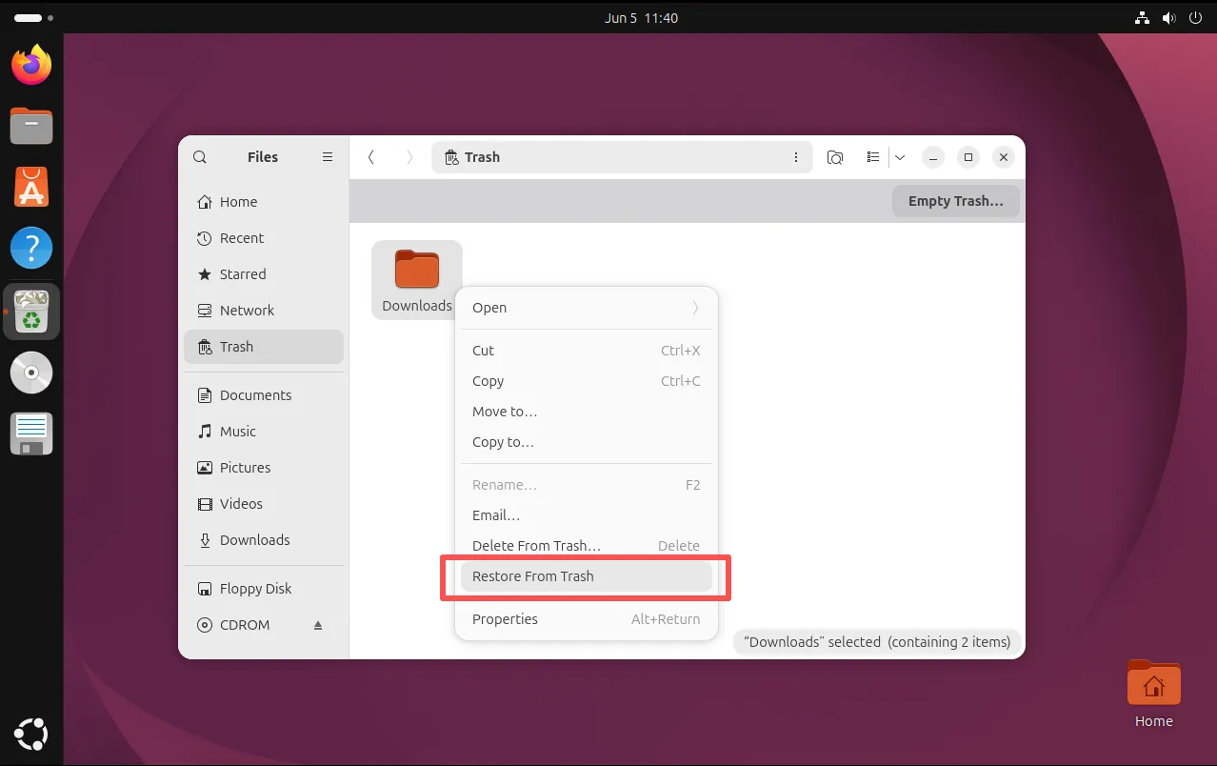The image size is (1217, 766).
Task: Select the Downloads folder in Trash
Action: point(417,280)
